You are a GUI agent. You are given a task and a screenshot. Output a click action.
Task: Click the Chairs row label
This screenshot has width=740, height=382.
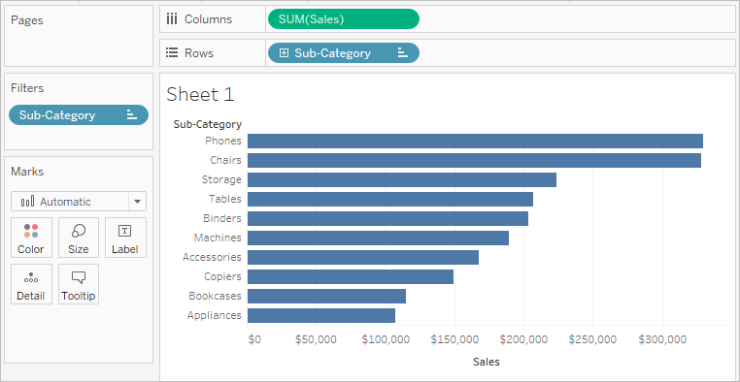coord(225,160)
